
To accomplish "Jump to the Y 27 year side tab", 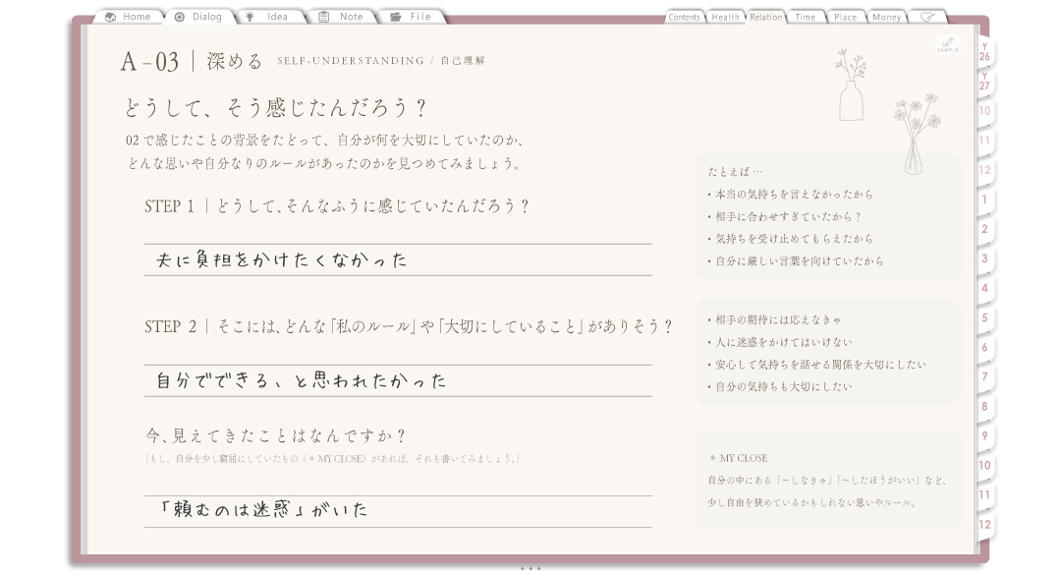I will pyautogui.click(x=984, y=82).
